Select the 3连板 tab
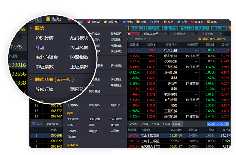Viewport: 236px width, 155px height. [144, 124]
